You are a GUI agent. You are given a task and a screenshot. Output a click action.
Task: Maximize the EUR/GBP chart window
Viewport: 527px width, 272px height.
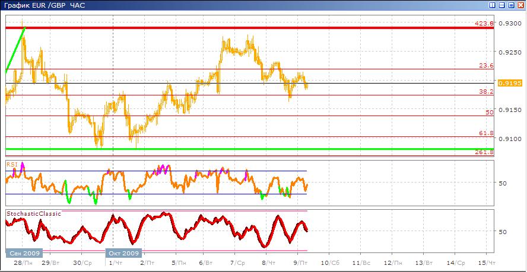tap(511, 5)
